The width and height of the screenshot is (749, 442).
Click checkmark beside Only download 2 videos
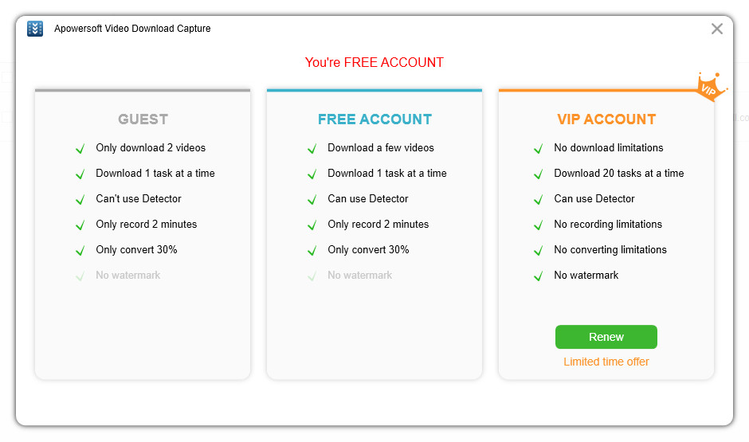click(x=80, y=148)
